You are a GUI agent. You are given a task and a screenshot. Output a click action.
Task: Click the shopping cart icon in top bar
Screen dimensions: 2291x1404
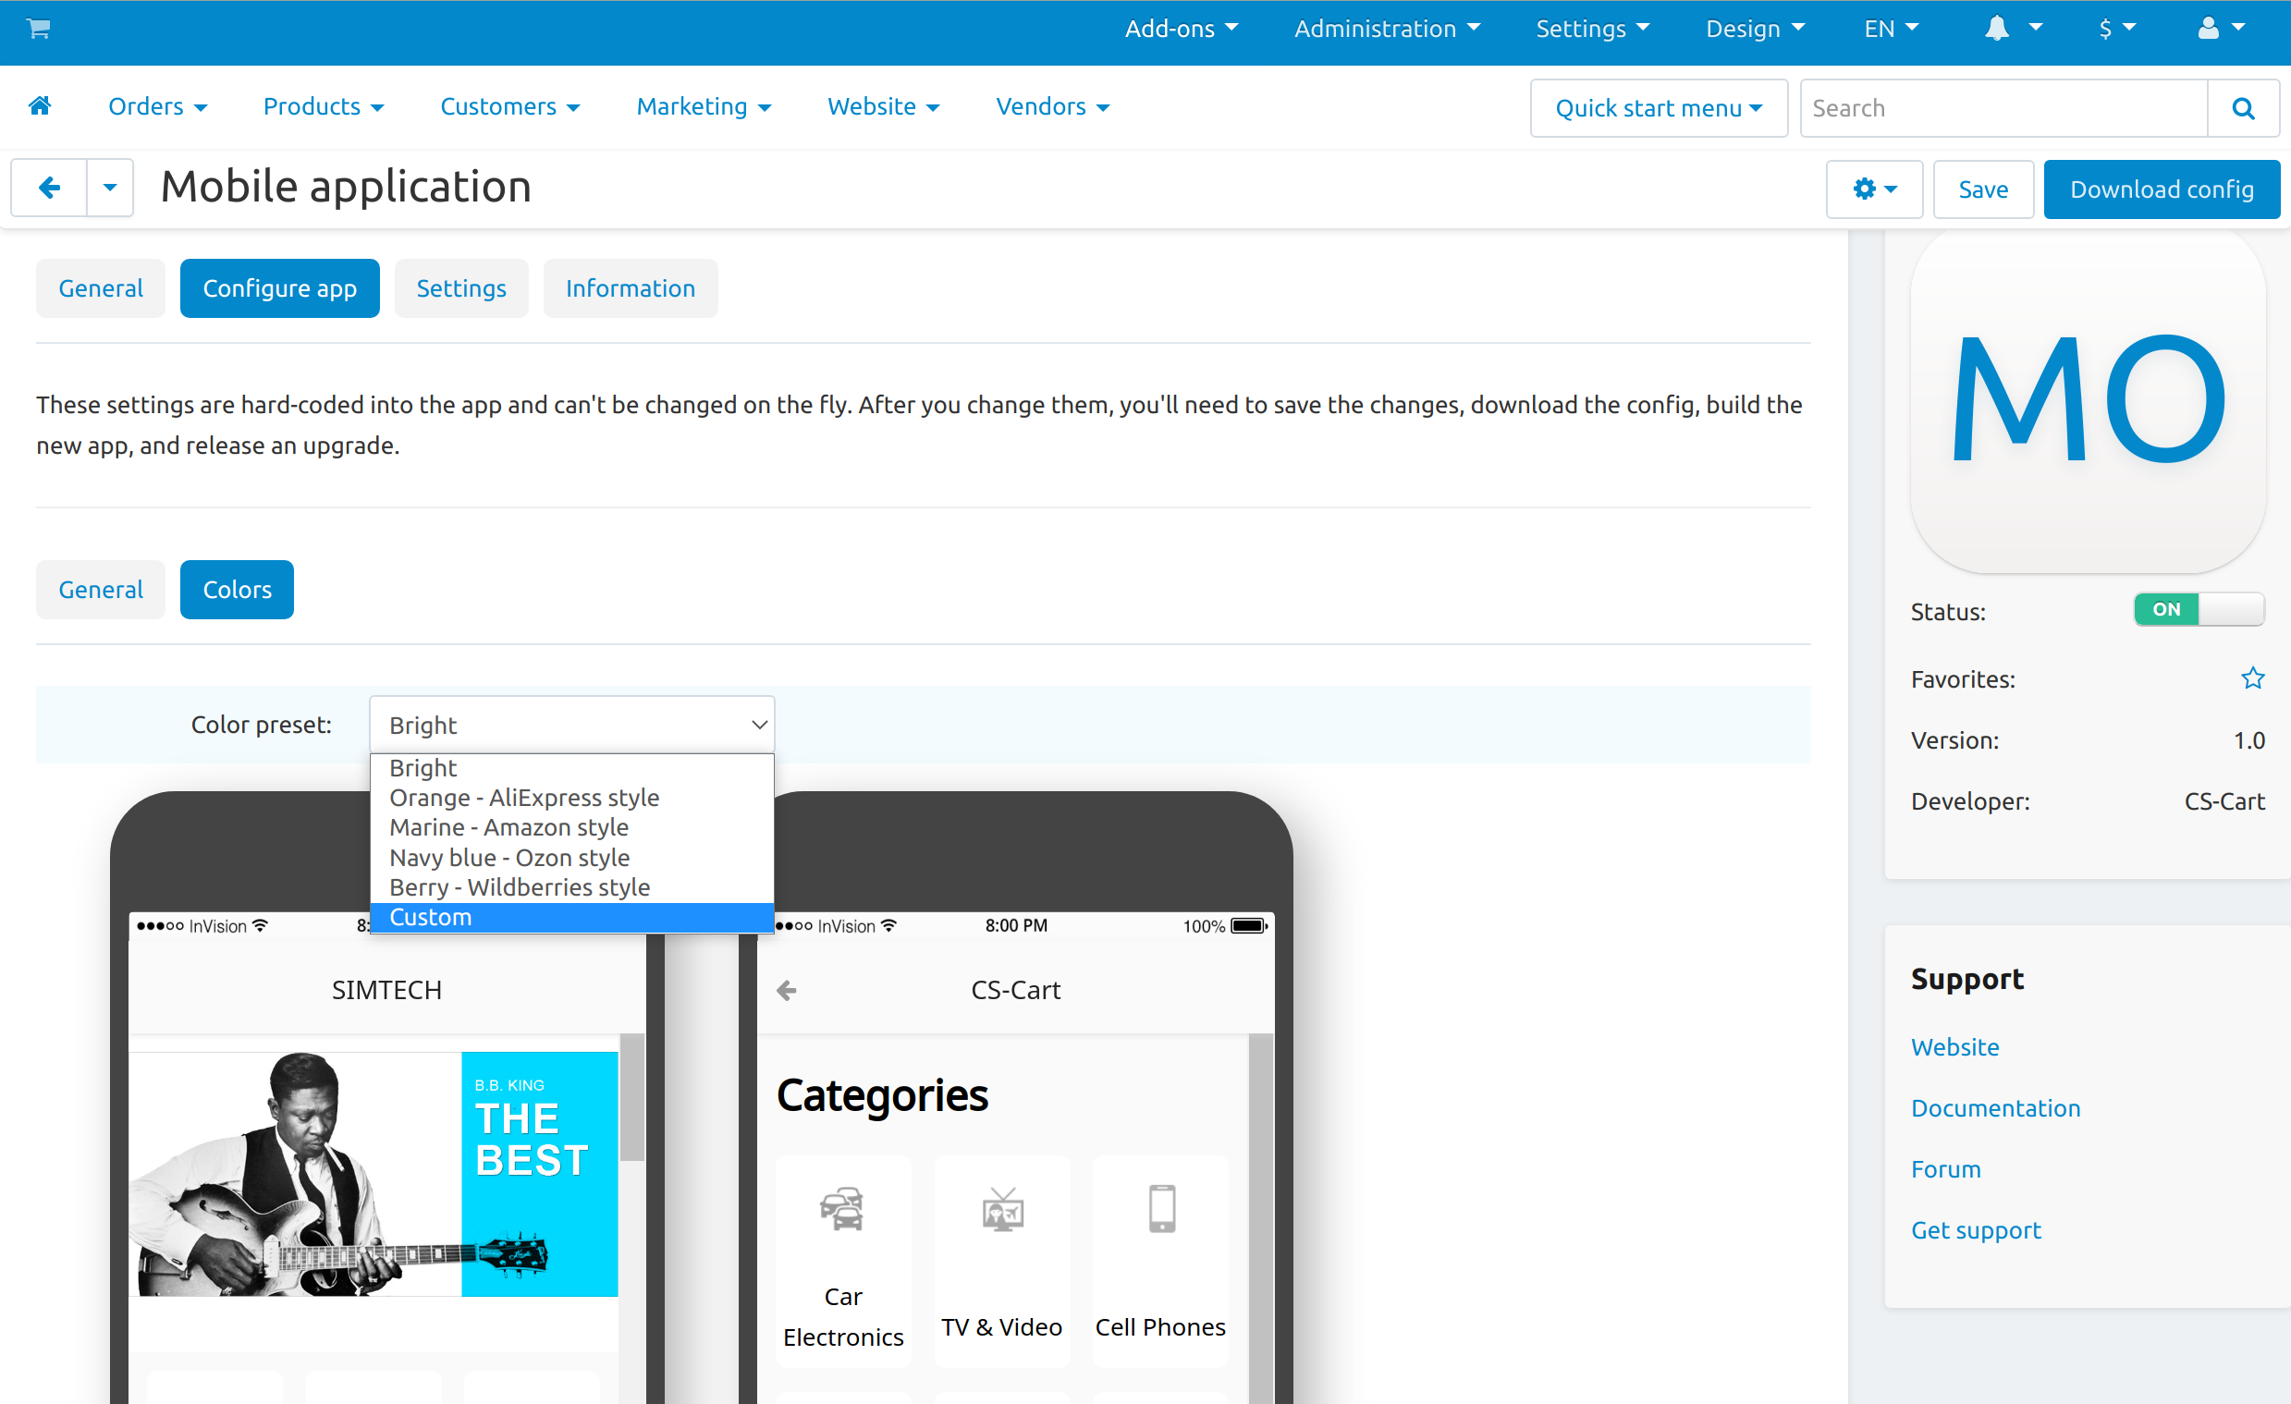coord(38,29)
